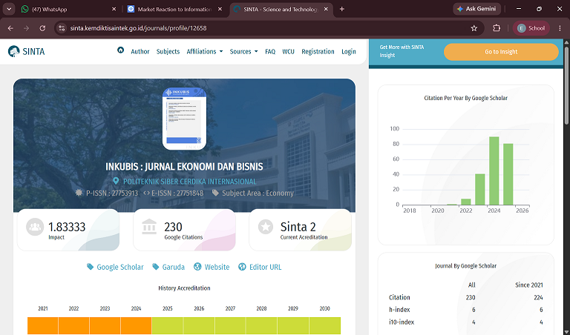Click the 2022 orange accreditation block
Image resolution: width=570 pixels, height=335 pixels.
click(73, 325)
